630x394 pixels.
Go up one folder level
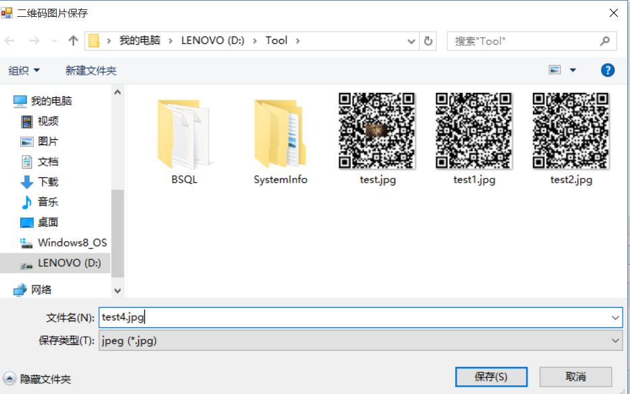click(x=73, y=40)
